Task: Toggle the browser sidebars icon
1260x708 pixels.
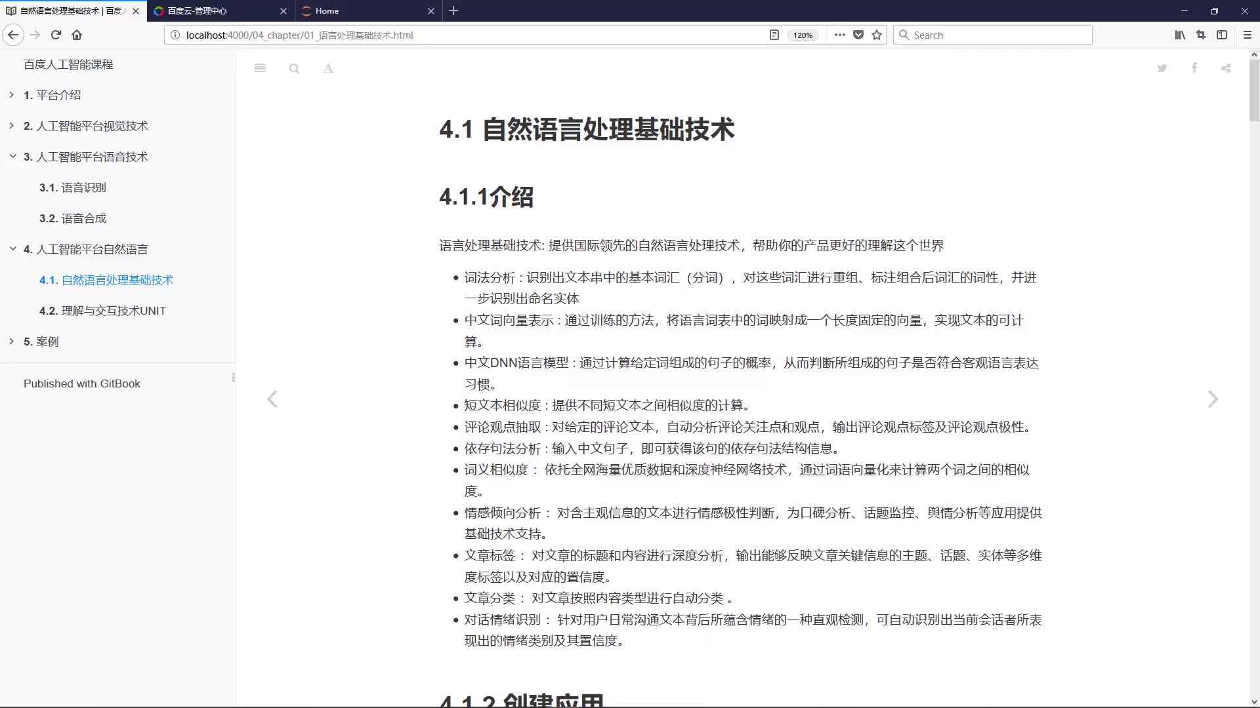Action: [1222, 35]
